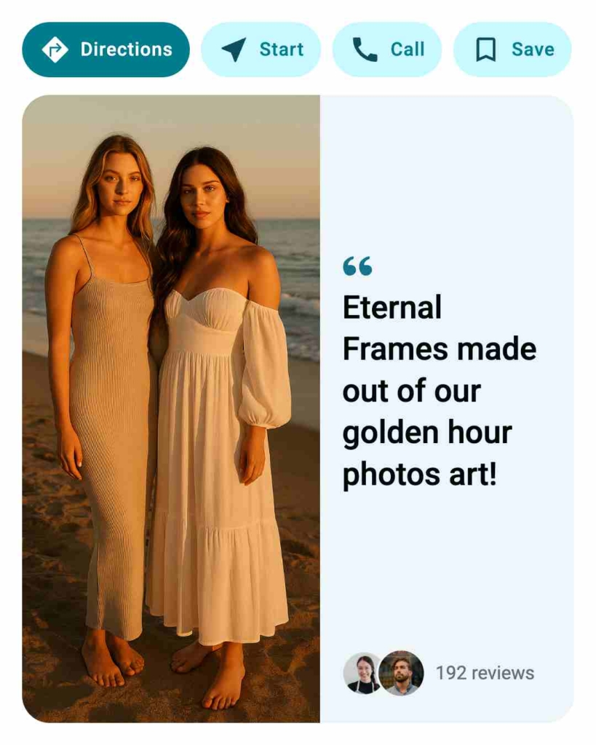Click the Call label text
The width and height of the screenshot is (596, 745).
408,49
